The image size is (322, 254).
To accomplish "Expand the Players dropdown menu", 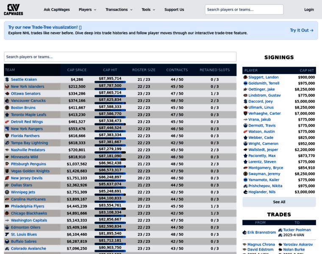I will (x=87, y=10).
